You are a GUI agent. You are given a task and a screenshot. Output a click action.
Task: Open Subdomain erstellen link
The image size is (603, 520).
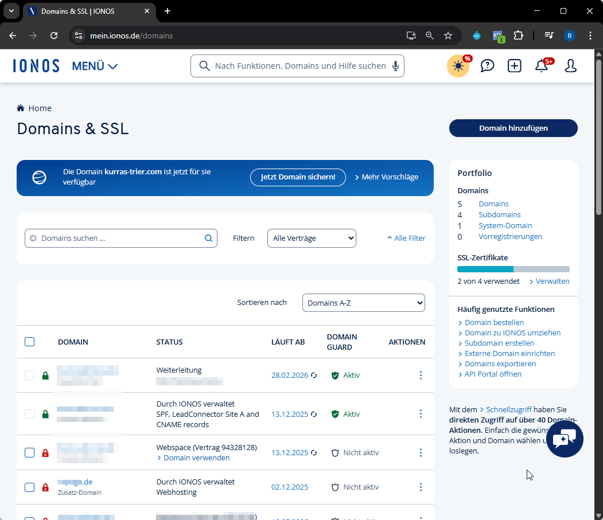click(x=496, y=343)
